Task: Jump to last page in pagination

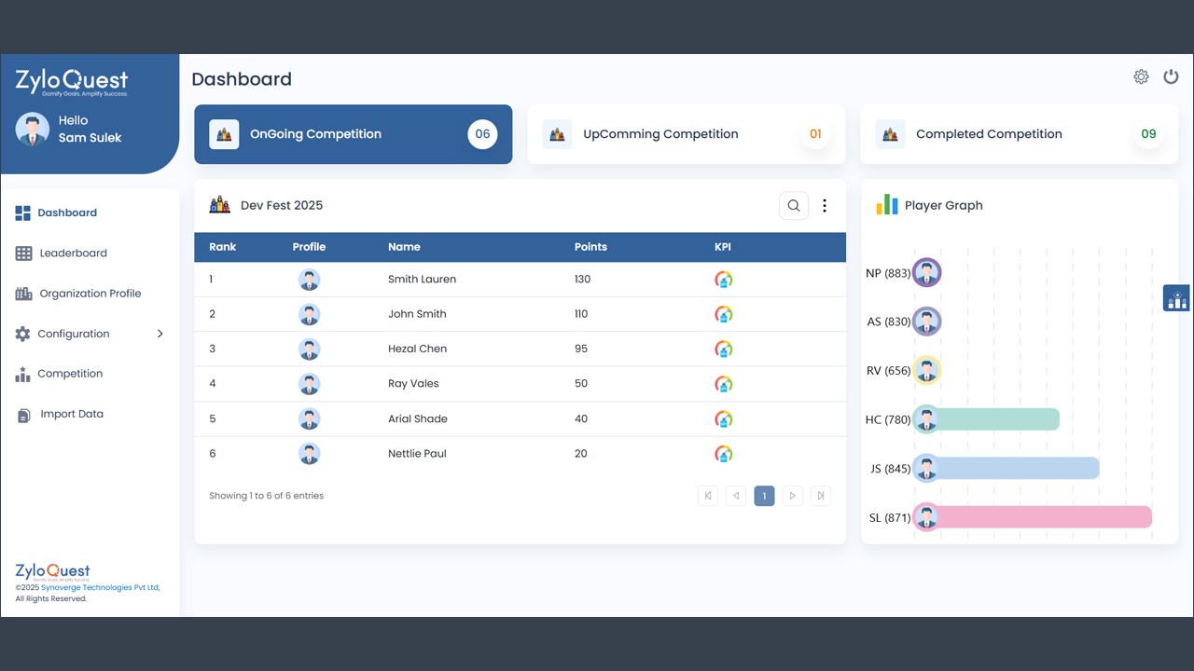Action: [x=821, y=496]
